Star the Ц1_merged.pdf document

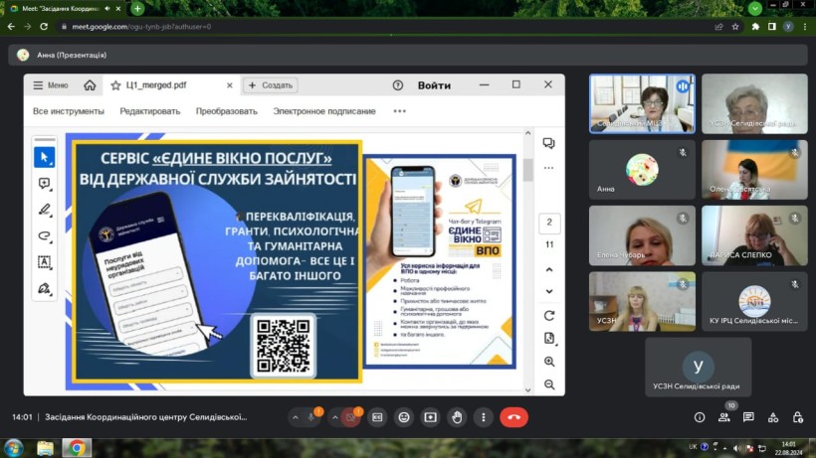tap(115, 85)
